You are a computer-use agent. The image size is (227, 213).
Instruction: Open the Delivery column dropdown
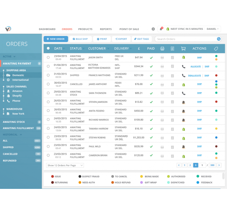(131, 49)
